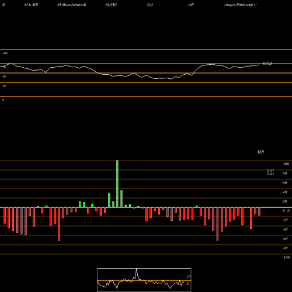Viewport: 292px width, 292px height.
Task: Click the MR axis label 100
Action: 286,164
